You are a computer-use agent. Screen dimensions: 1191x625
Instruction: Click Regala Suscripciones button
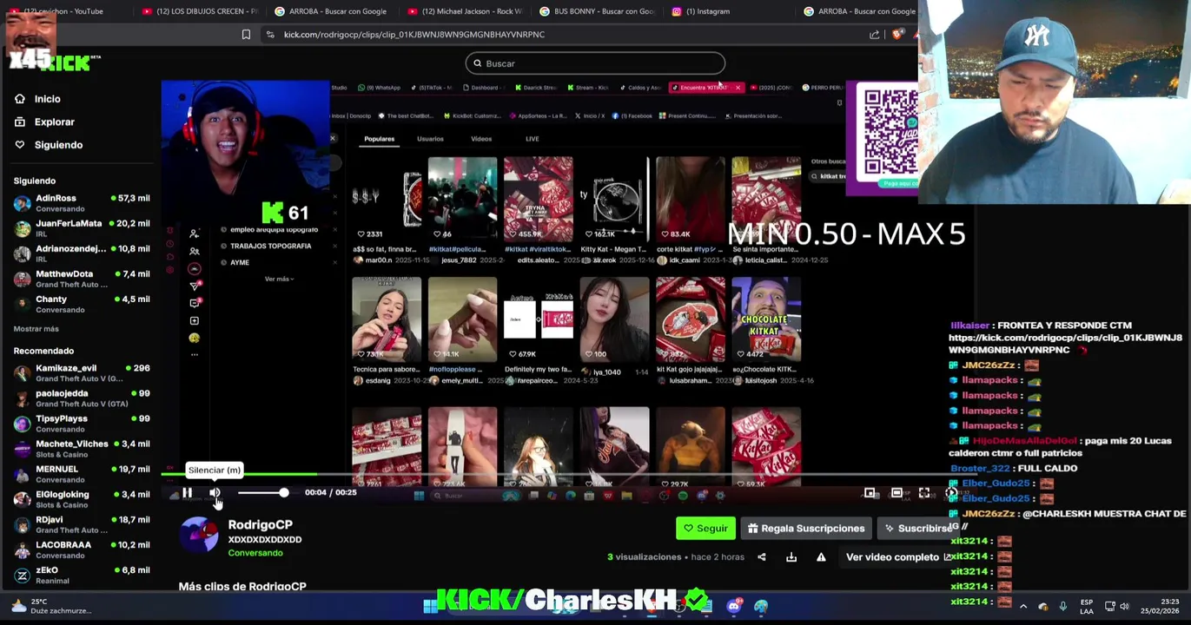[x=806, y=528]
